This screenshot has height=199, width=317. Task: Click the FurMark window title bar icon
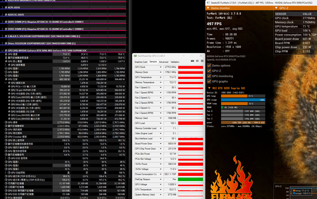coord(208,2)
